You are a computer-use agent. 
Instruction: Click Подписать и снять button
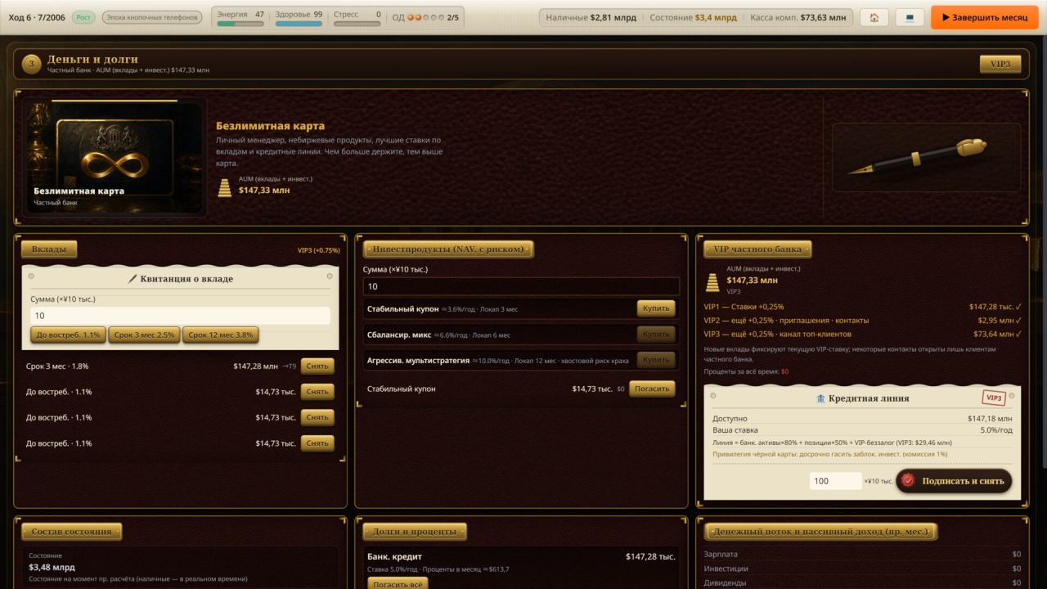click(954, 481)
